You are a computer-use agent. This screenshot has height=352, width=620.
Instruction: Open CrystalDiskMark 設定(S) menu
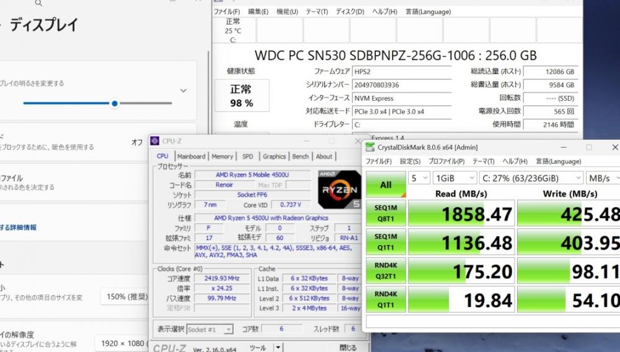click(x=410, y=161)
